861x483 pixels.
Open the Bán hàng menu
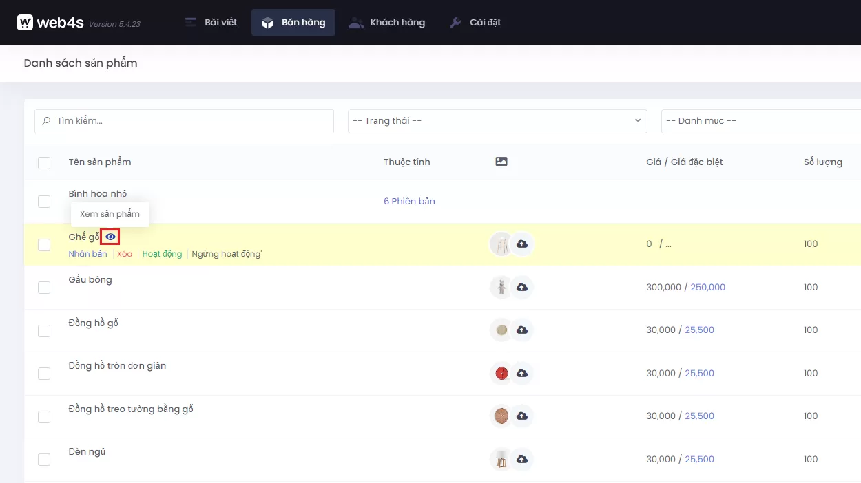(293, 23)
